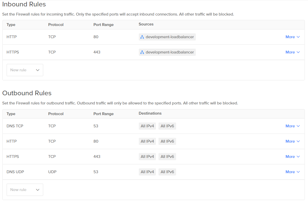Image resolution: width=308 pixels, height=204 pixels.
Task: Click the chevron beside More on outbound HTTPS rule
Action: (299, 157)
